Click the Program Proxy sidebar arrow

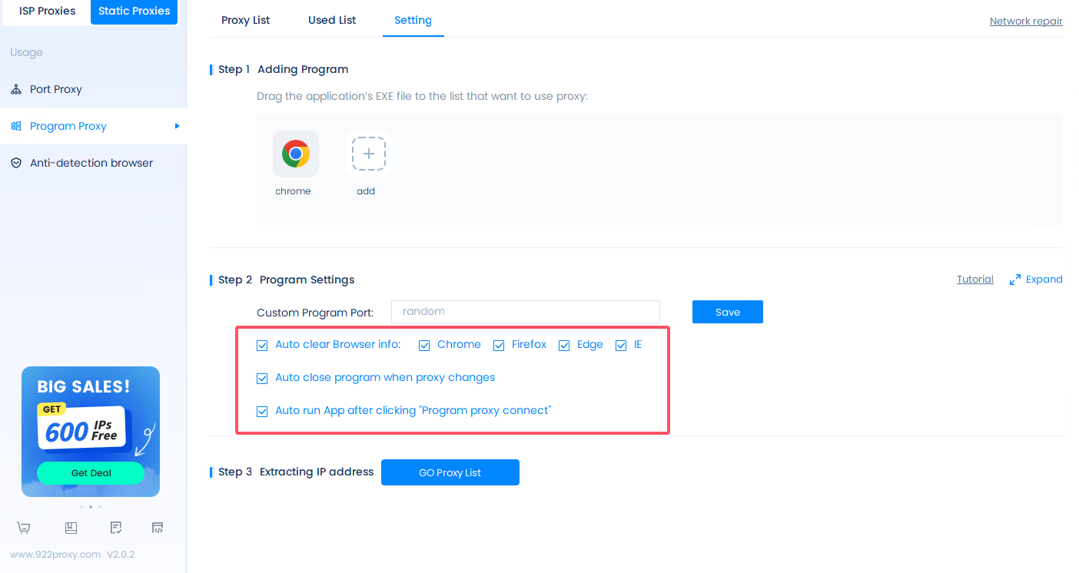tap(177, 126)
